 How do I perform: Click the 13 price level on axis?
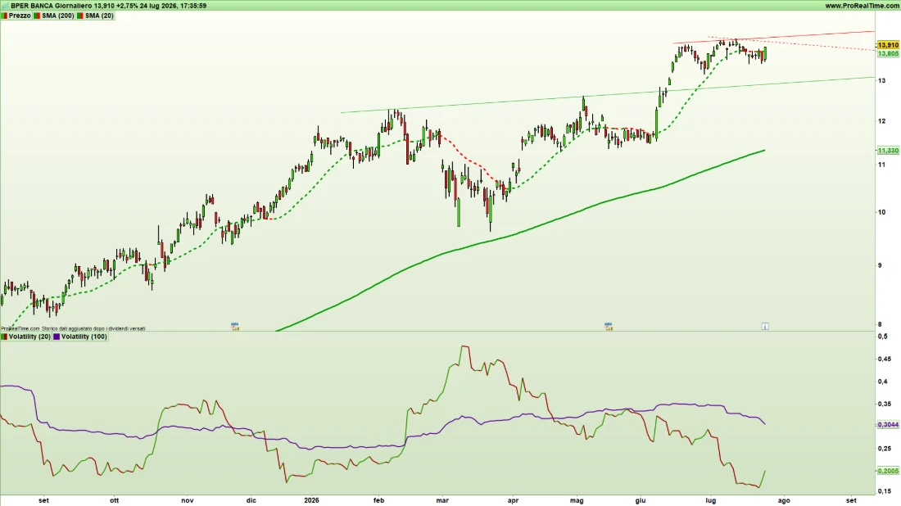pos(881,80)
